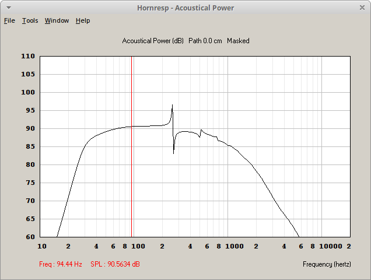371x280 pixels.
Task: Click the 110 dB y-axis label
Action: pos(28,56)
